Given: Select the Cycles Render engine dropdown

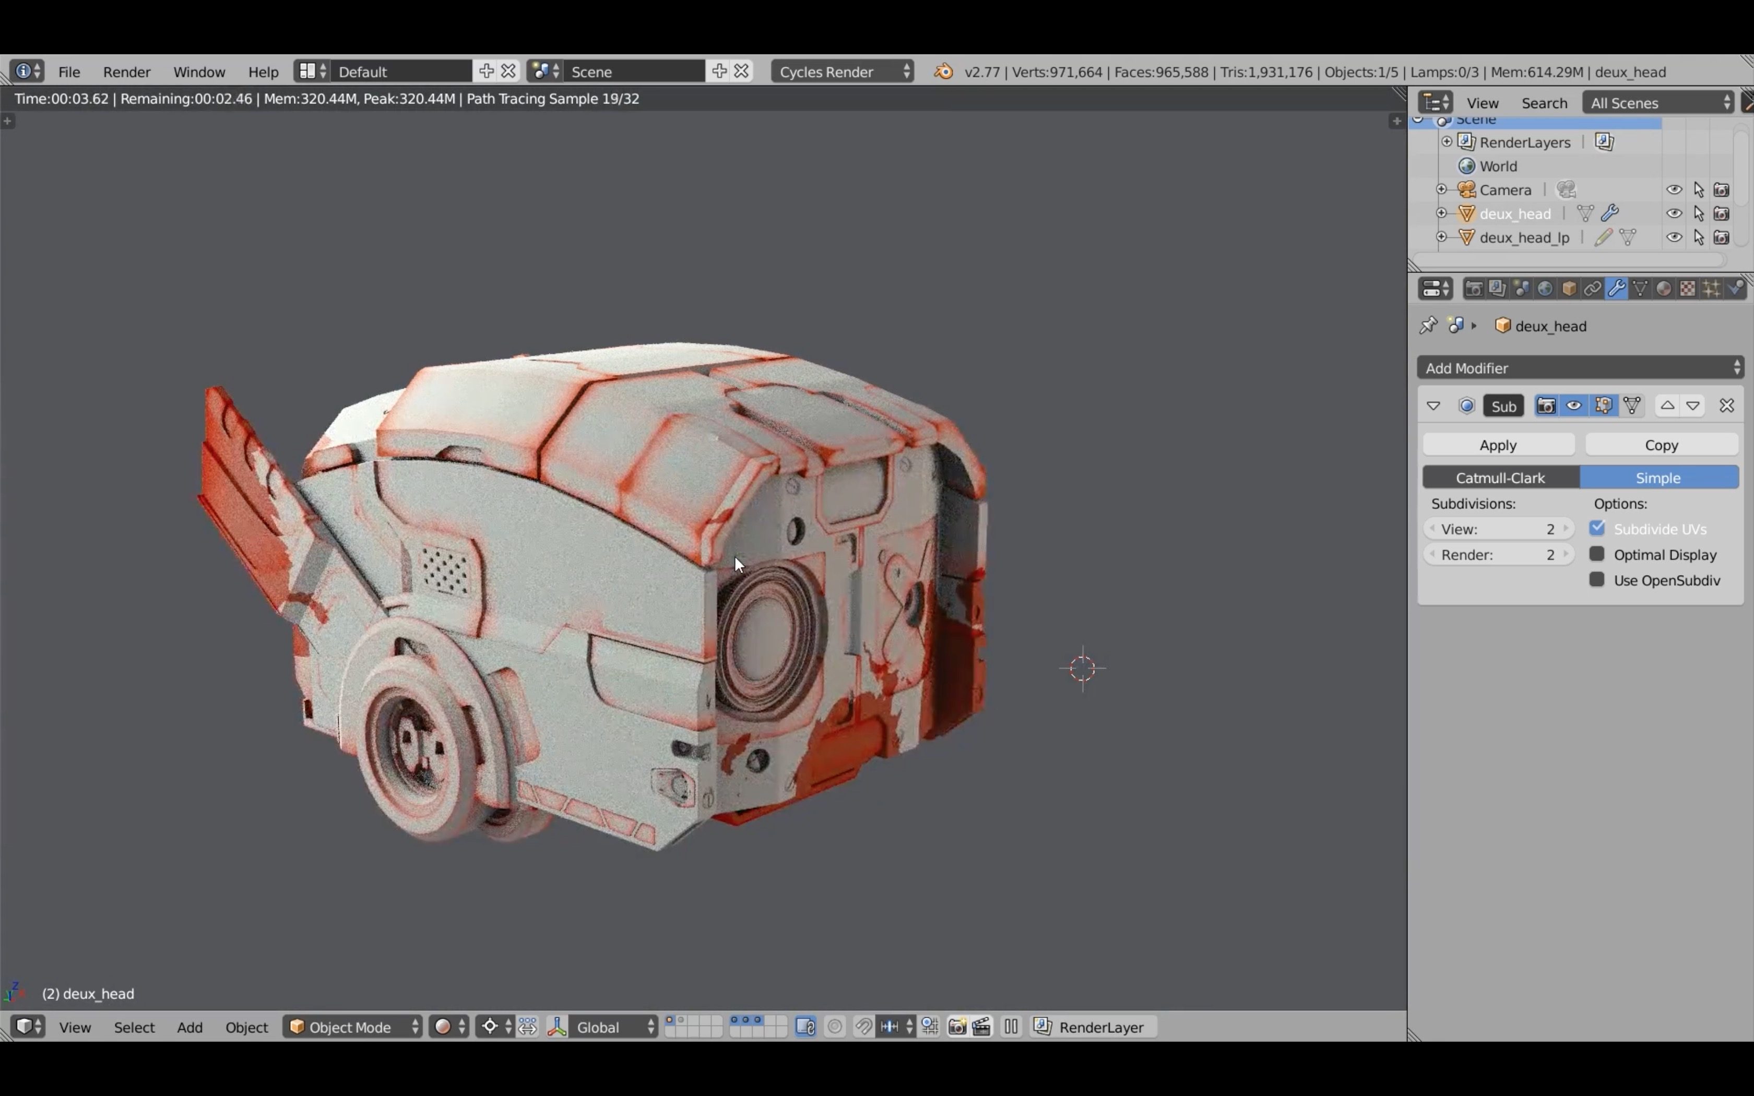Looking at the screenshot, I should pos(840,70).
